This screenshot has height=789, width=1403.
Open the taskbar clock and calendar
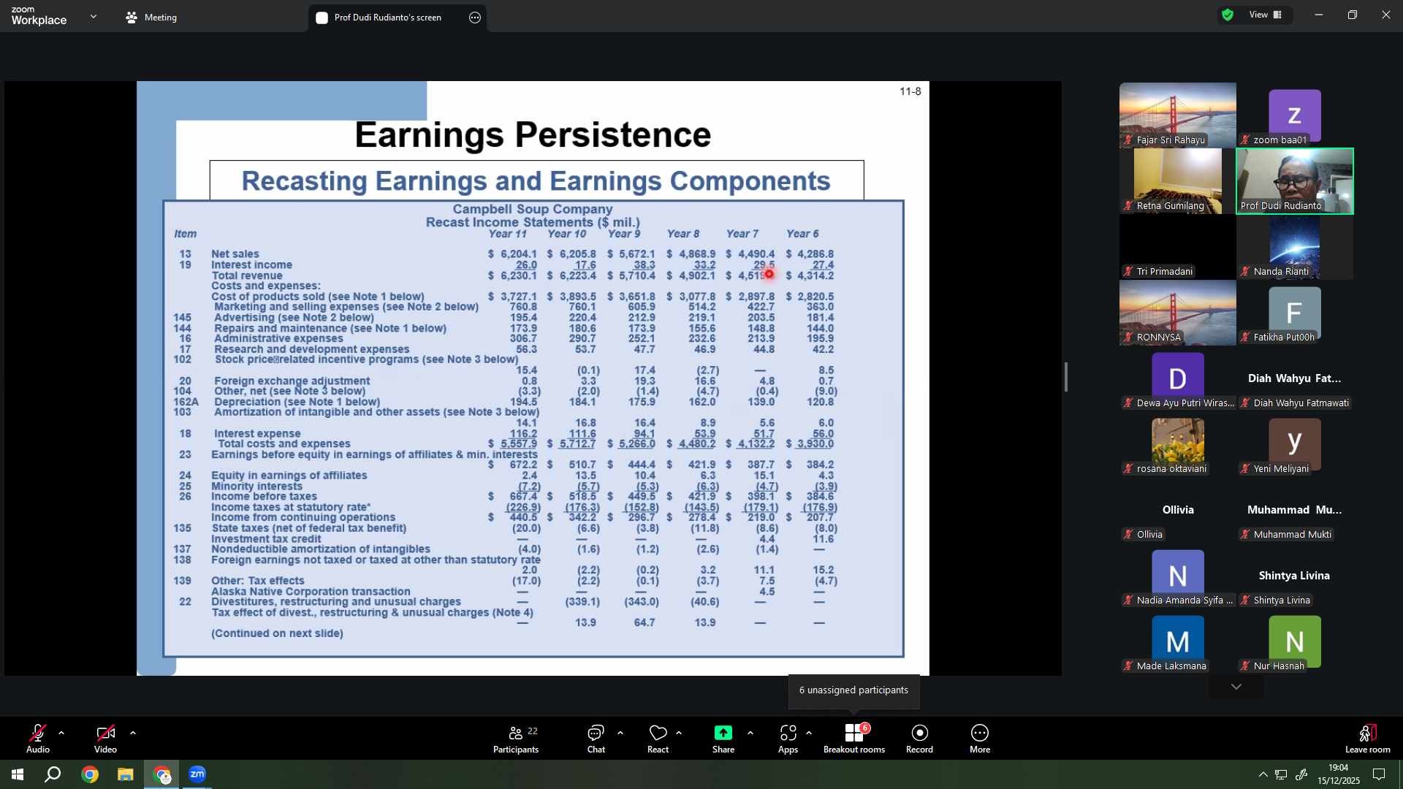pyautogui.click(x=1339, y=774)
